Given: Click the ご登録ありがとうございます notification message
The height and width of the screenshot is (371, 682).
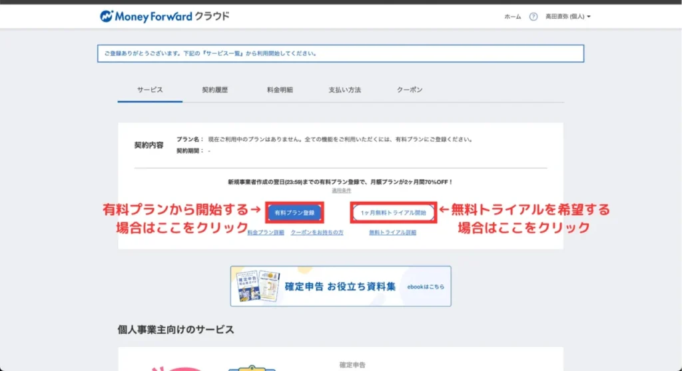Looking at the screenshot, I should tap(340, 53).
